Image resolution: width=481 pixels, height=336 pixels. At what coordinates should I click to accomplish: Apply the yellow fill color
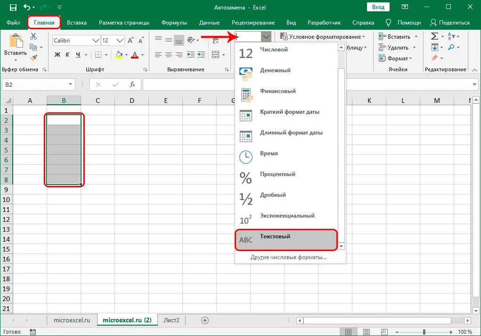(119, 55)
